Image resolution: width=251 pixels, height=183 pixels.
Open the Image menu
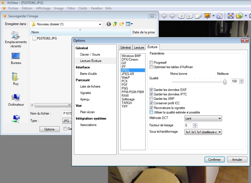59,8
